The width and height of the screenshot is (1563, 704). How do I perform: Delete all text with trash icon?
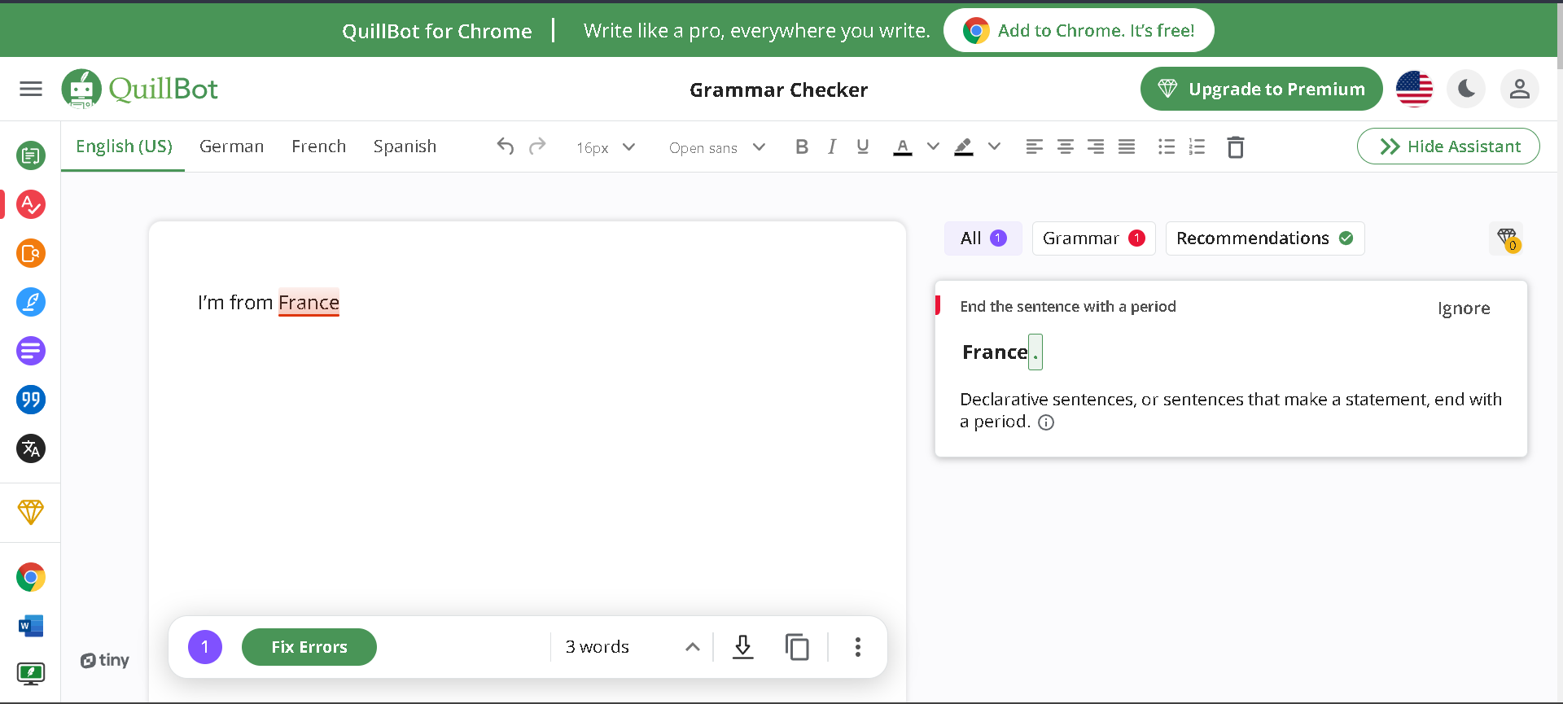click(x=1235, y=147)
